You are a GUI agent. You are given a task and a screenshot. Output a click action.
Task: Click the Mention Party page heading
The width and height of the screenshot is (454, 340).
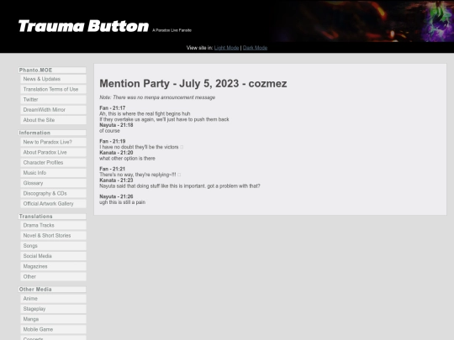click(x=193, y=84)
